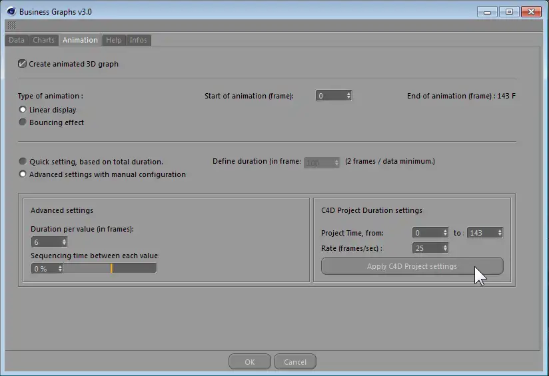Screen dimensions: 549x376
Task: Click the End of animation 143 F text
Action: click(x=461, y=96)
